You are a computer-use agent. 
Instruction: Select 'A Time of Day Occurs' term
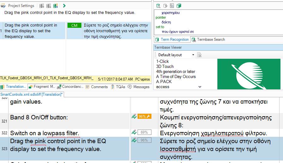click(x=176, y=77)
